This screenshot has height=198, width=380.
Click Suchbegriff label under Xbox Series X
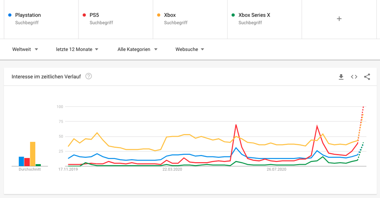[x=250, y=23]
